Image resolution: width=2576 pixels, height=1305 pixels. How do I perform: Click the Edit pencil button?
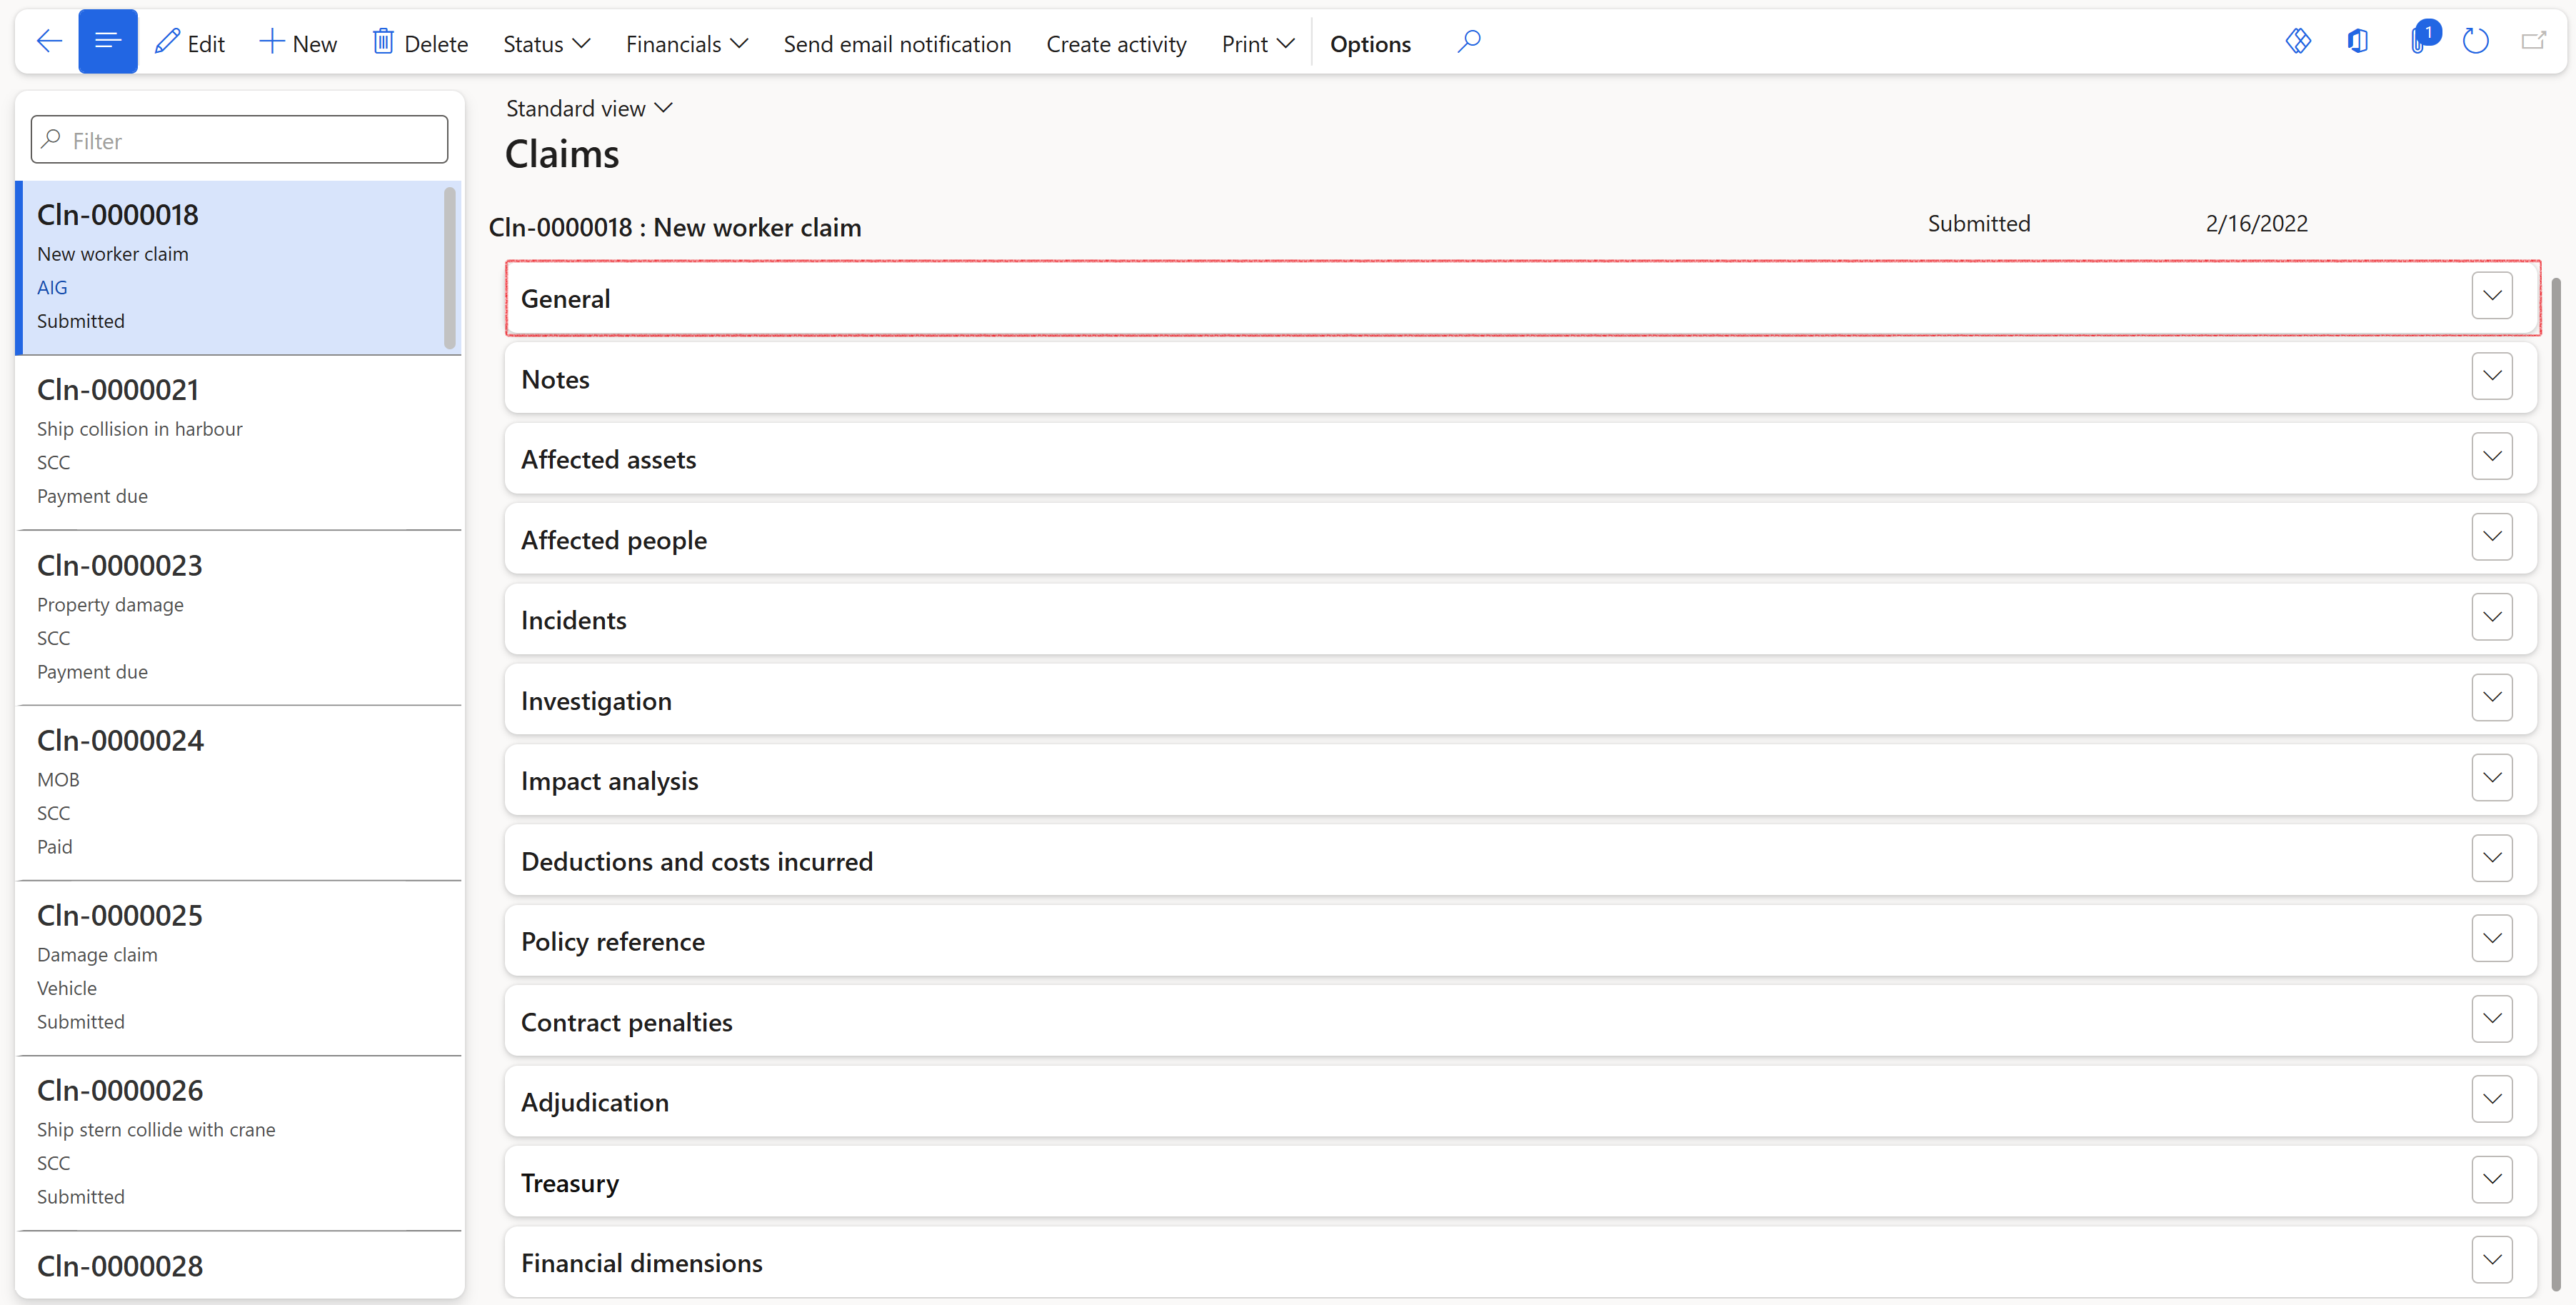tap(190, 43)
